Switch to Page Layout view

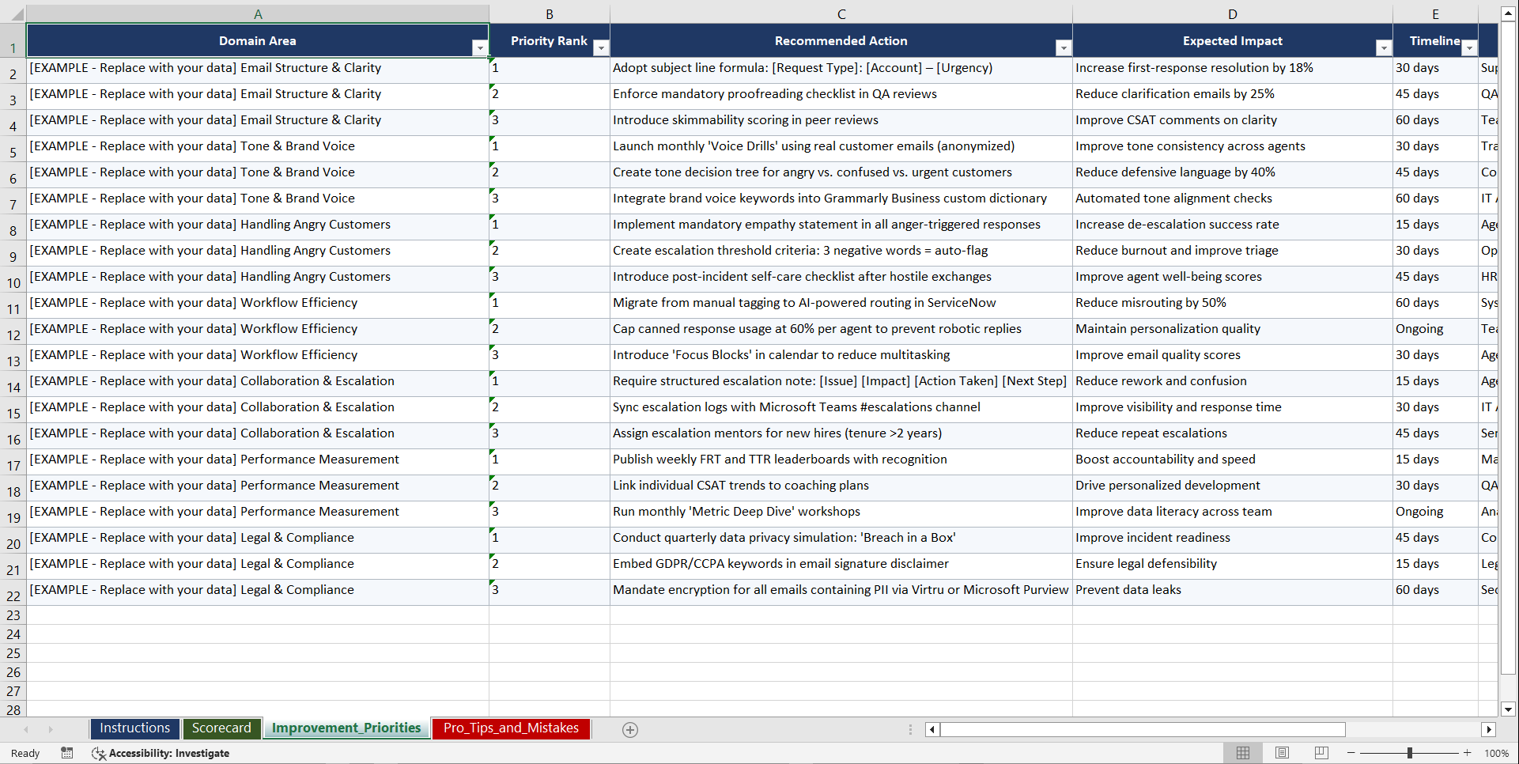point(1282,753)
